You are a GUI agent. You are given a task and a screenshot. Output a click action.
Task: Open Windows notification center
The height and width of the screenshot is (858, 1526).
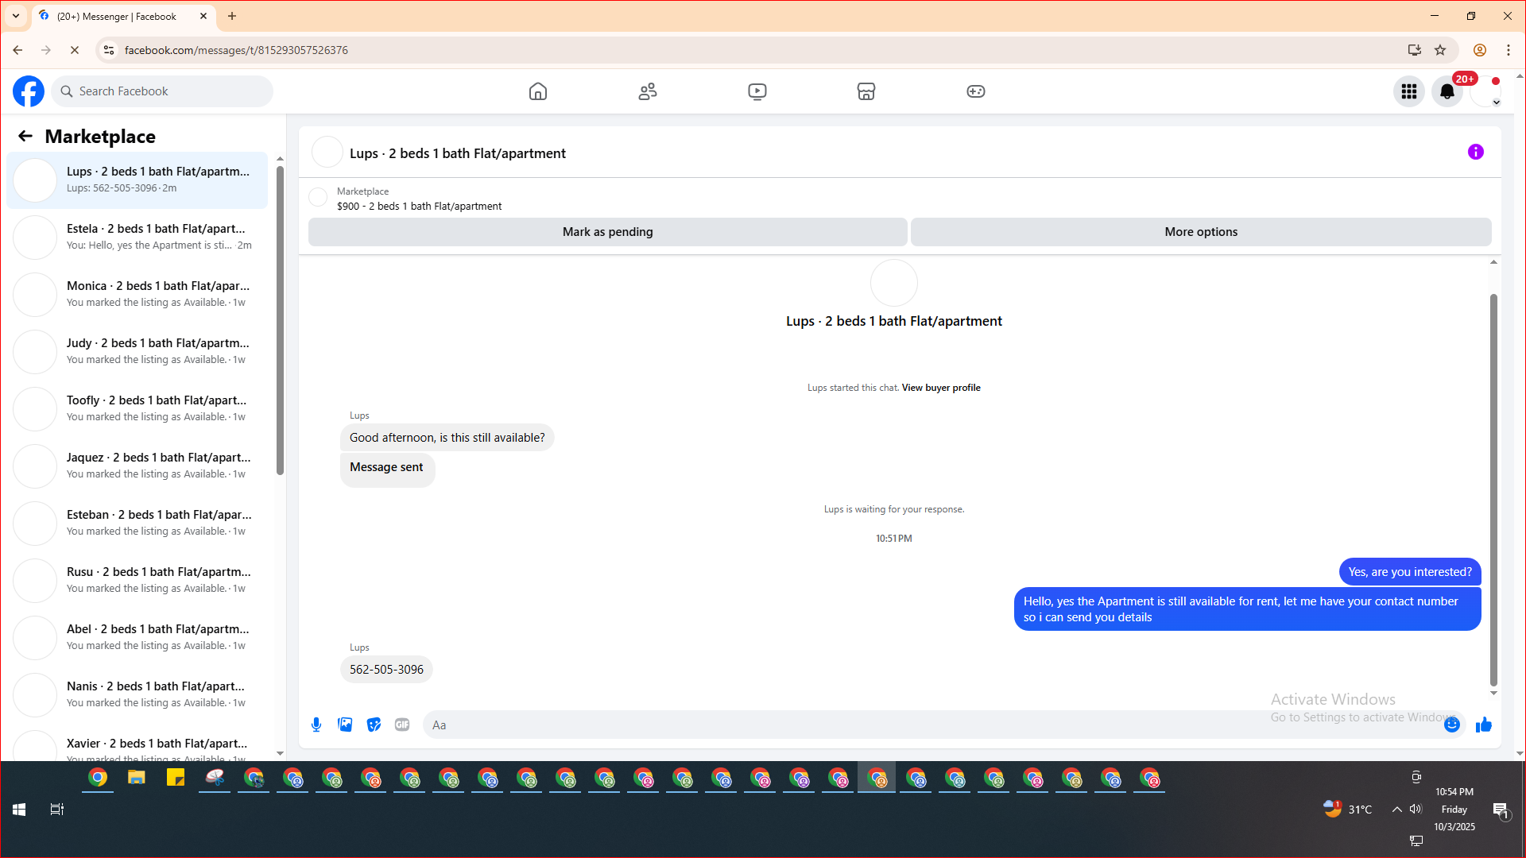click(x=1501, y=810)
